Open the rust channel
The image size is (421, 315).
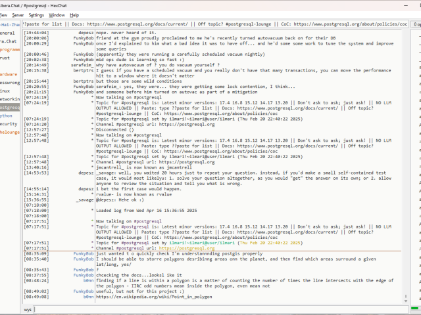click(5, 58)
